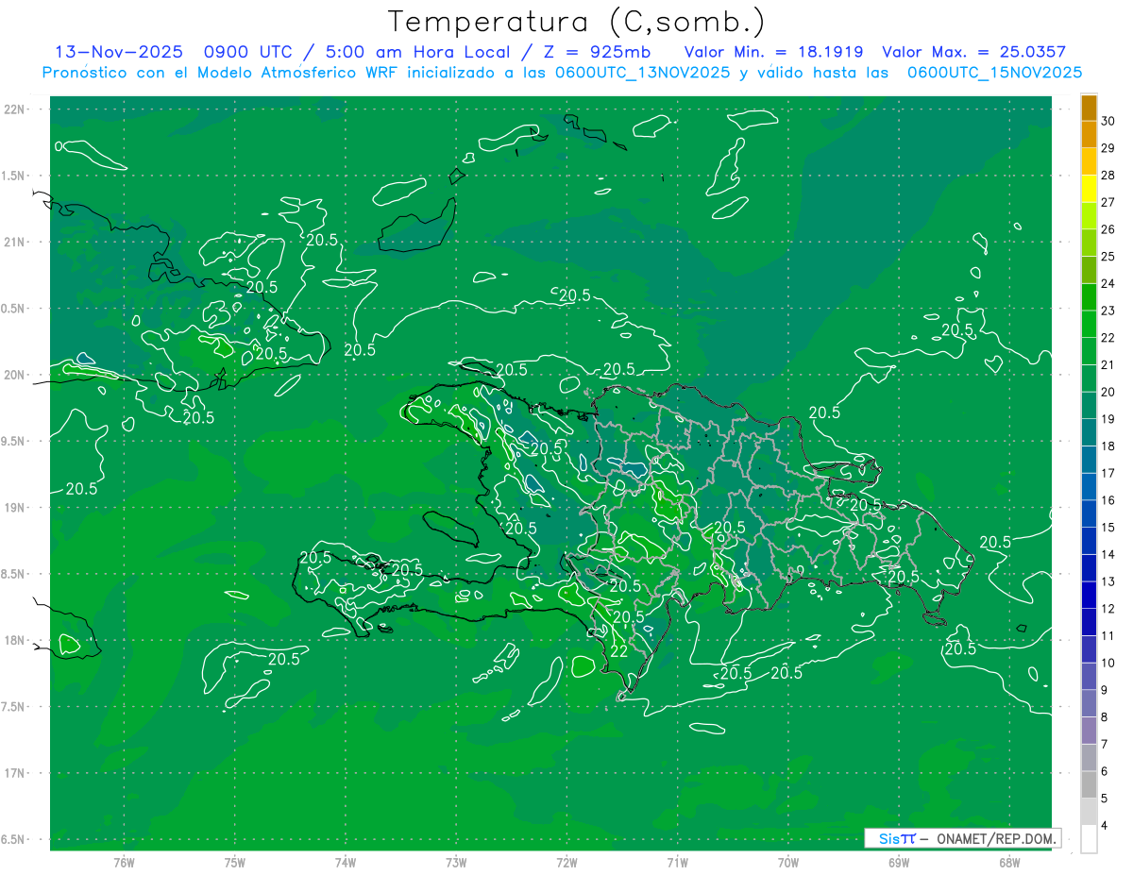Click 'Valor Max. = 25.0357' text
This screenshot has height=875, width=1133.
(973, 52)
